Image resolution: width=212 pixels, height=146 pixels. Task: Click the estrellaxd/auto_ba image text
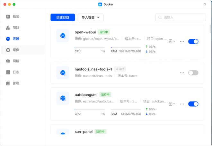point(94,101)
